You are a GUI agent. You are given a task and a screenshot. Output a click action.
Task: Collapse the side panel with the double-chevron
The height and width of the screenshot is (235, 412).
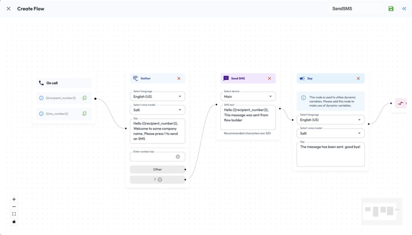coord(404,8)
